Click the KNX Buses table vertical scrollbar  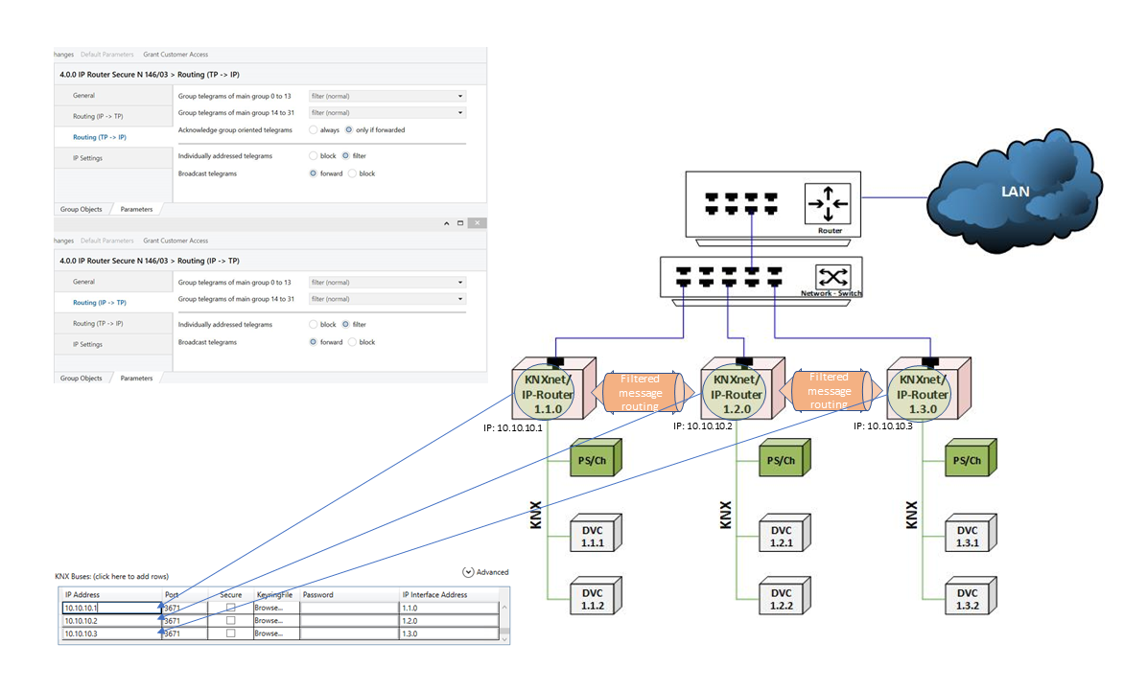point(504,620)
